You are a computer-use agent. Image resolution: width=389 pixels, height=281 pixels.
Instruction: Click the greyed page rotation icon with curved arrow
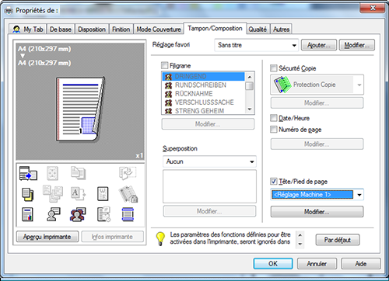(x=128, y=173)
